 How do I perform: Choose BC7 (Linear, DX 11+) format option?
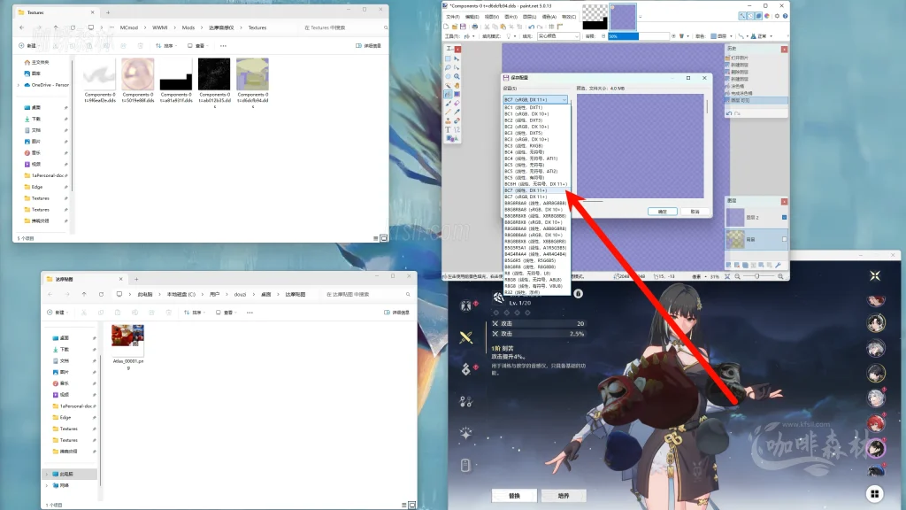tap(526, 190)
